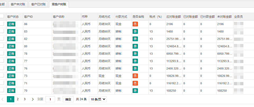
Task: Click the 否 tax badge for ID 86
Action: (x=135, y=24)
